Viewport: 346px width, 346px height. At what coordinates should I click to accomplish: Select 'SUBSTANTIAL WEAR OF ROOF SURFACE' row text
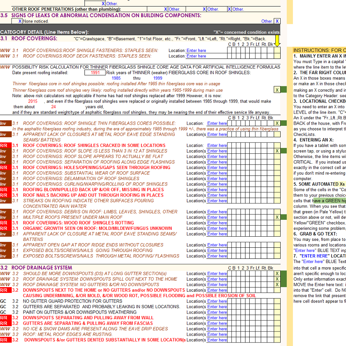point(86,173)
